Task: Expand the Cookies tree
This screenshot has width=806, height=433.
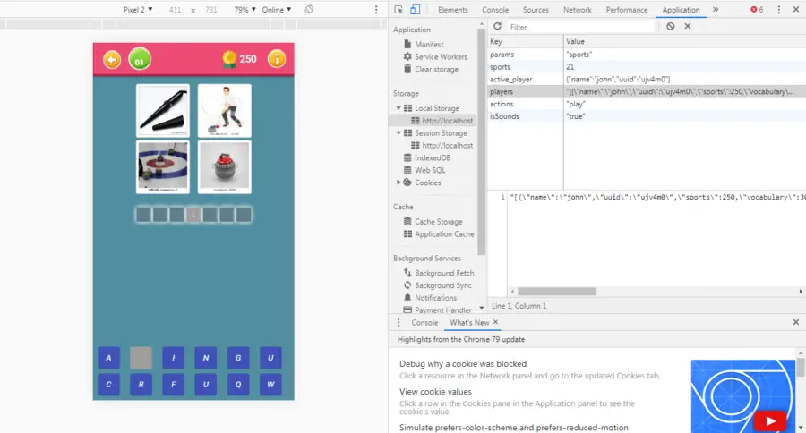Action: pos(399,183)
